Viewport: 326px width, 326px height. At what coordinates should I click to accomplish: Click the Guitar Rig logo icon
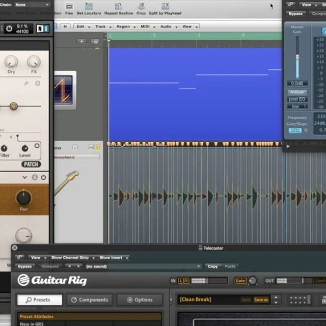pyautogui.click(x=23, y=280)
